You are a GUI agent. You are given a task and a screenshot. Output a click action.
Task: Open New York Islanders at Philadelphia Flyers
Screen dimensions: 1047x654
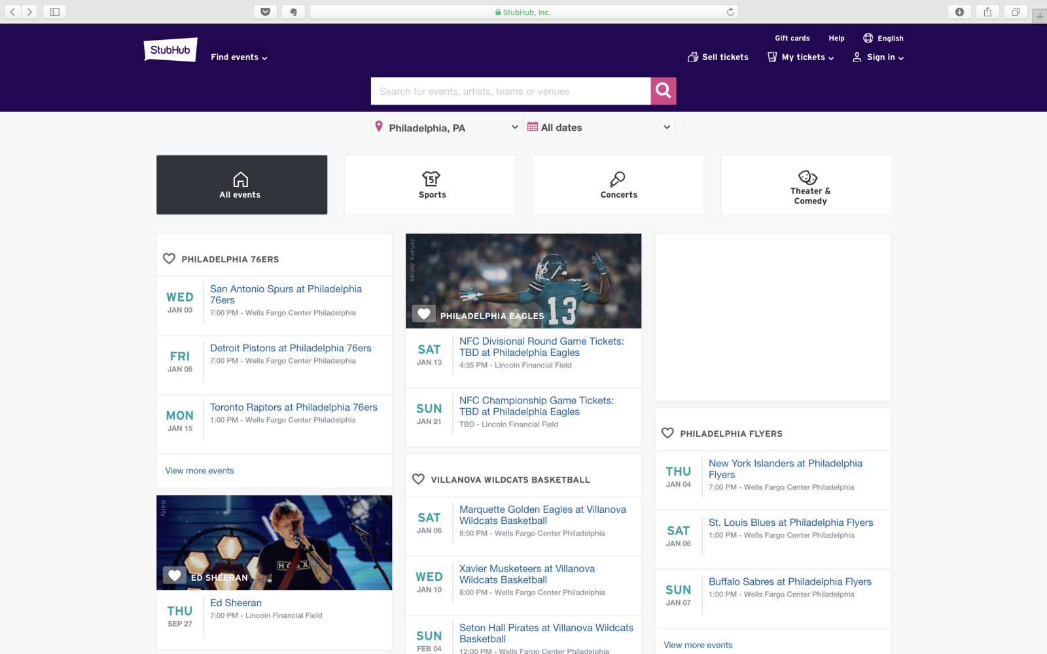(x=785, y=469)
